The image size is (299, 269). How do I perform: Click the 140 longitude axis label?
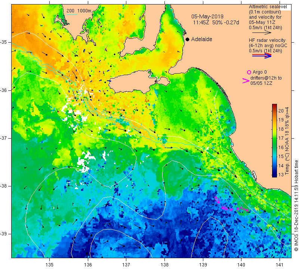pos(241,265)
